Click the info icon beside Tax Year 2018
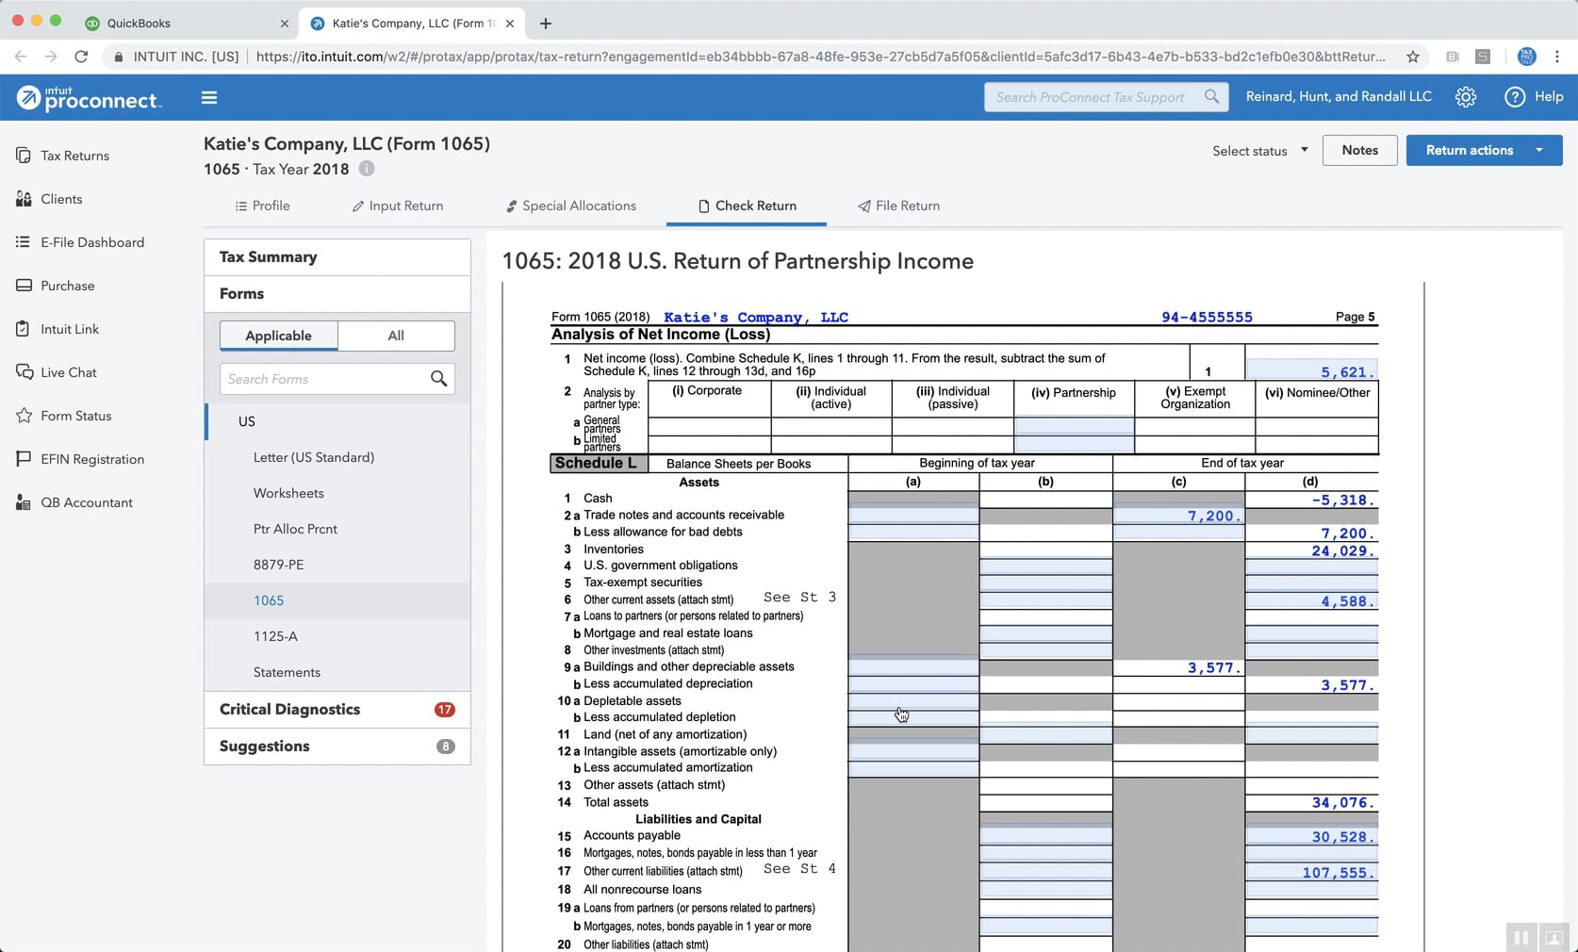Viewport: 1578px width, 952px height. 367,169
